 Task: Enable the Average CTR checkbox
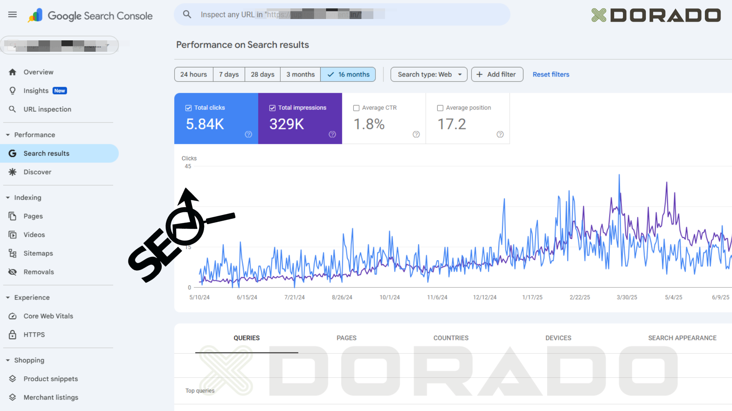point(356,108)
